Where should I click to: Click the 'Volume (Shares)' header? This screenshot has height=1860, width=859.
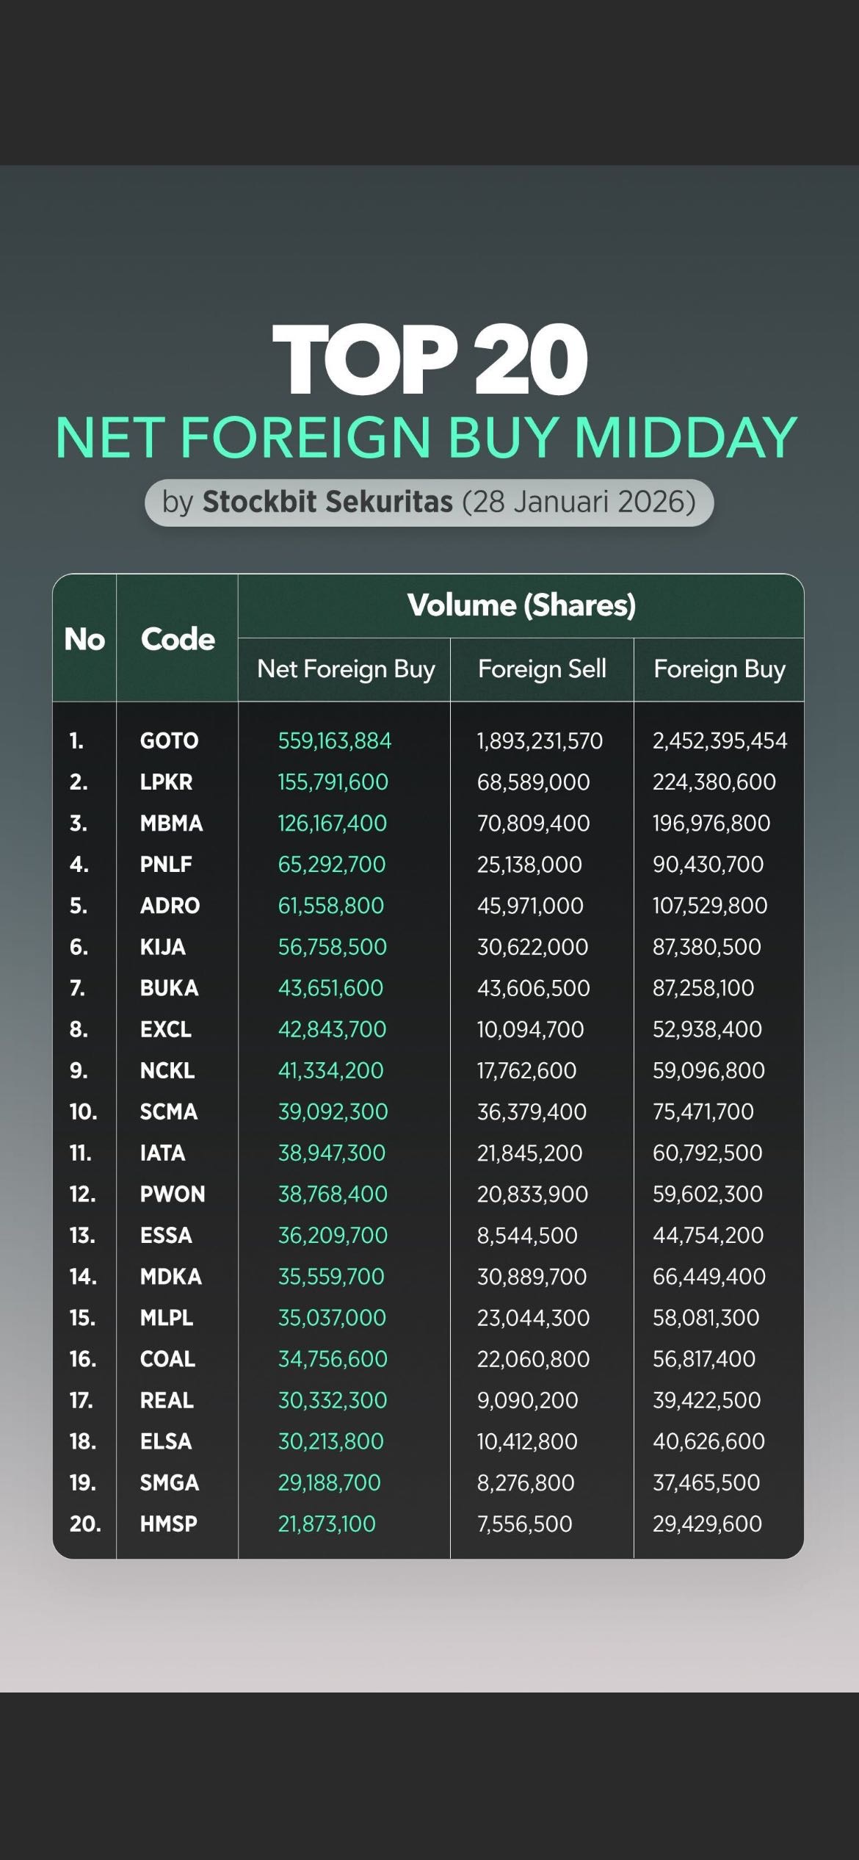[x=521, y=605]
